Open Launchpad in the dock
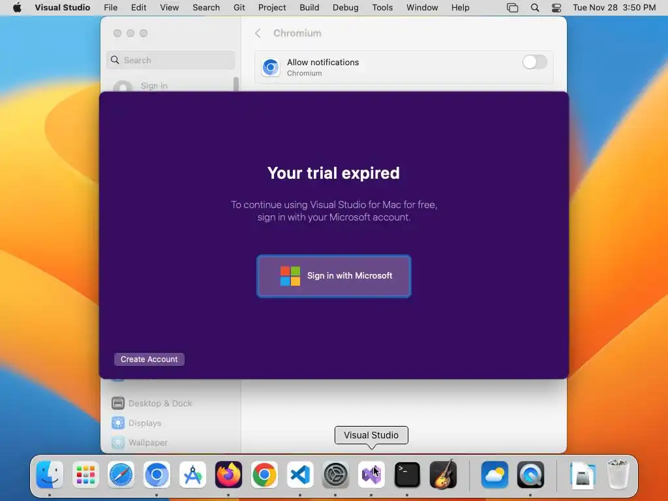 [x=85, y=475]
